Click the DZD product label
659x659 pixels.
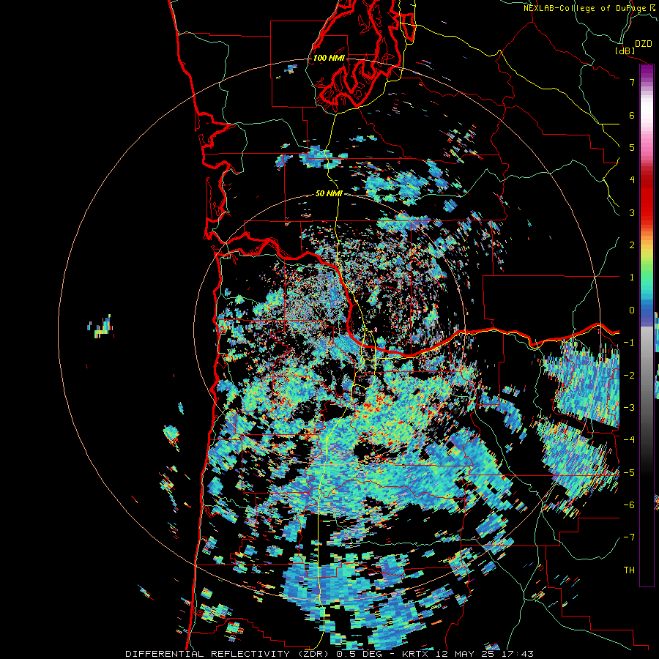click(x=644, y=44)
